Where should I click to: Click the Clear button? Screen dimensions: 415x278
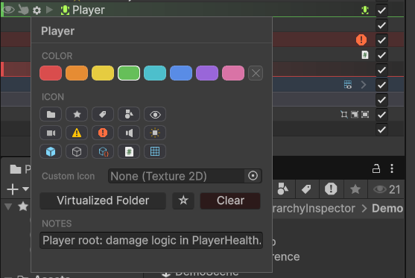(x=230, y=200)
